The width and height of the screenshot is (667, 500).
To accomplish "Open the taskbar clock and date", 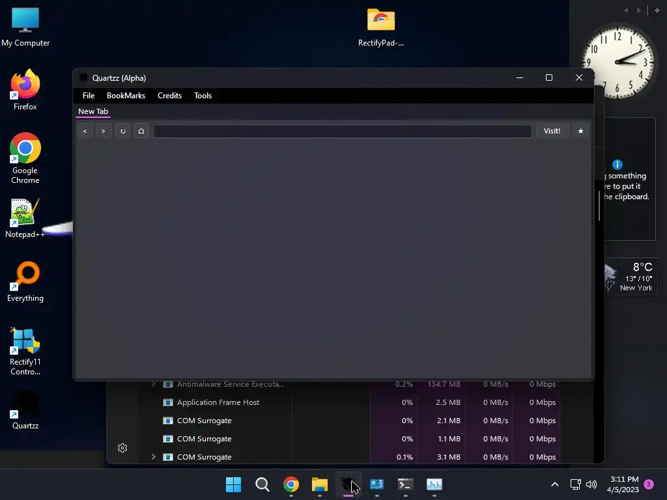I will point(623,484).
